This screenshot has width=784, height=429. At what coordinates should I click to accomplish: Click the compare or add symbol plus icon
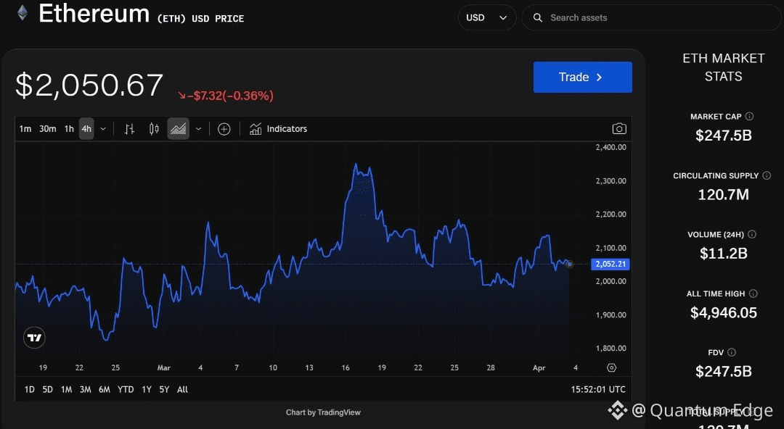pyautogui.click(x=224, y=129)
